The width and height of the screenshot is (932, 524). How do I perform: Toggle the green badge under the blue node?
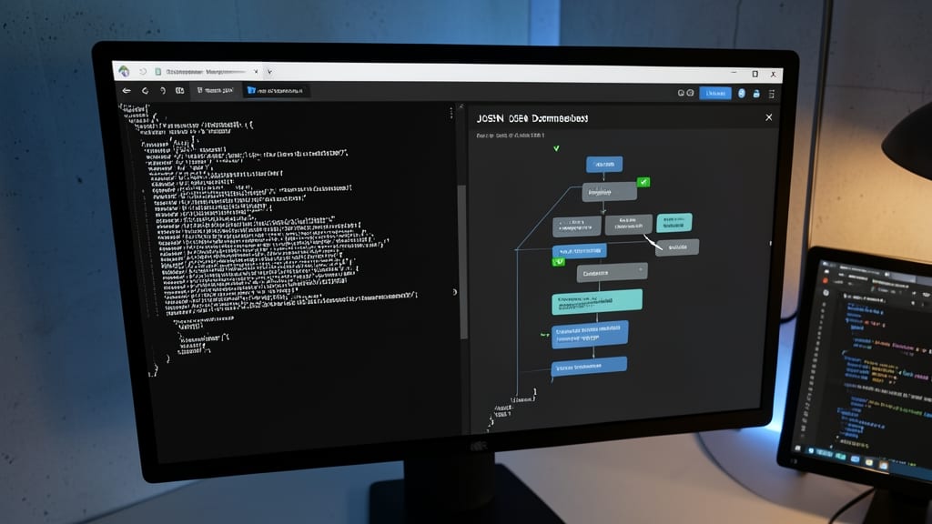coord(559,262)
